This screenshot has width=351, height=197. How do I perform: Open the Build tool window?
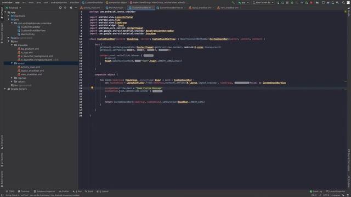point(89,192)
